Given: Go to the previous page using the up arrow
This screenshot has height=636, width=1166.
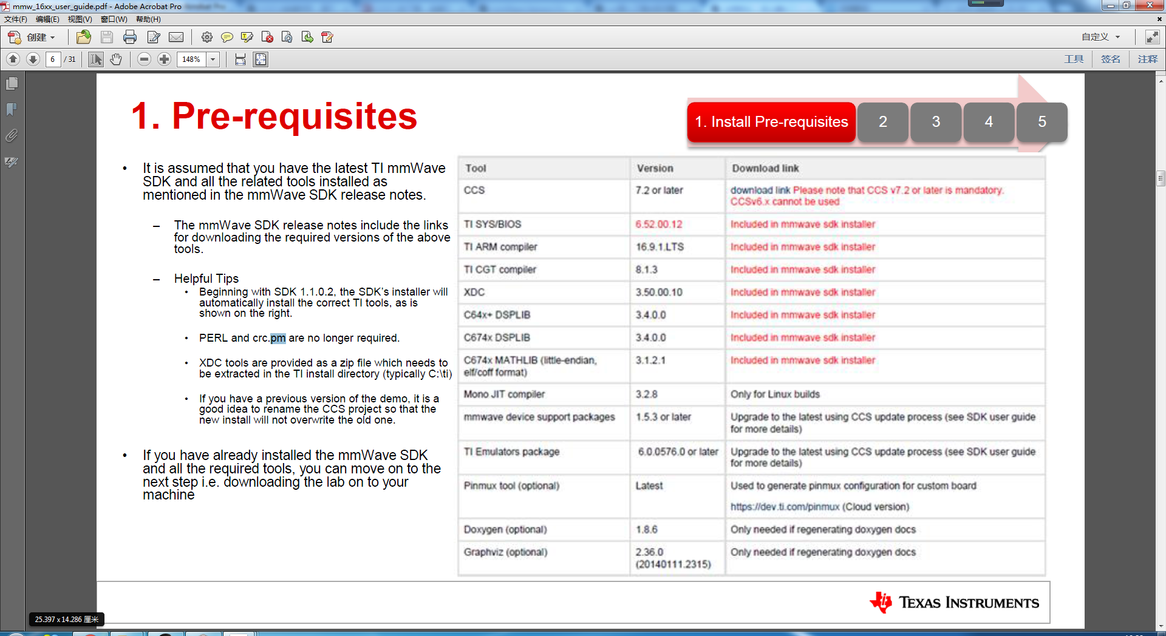Looking at the screenshot, I should 13,59.
